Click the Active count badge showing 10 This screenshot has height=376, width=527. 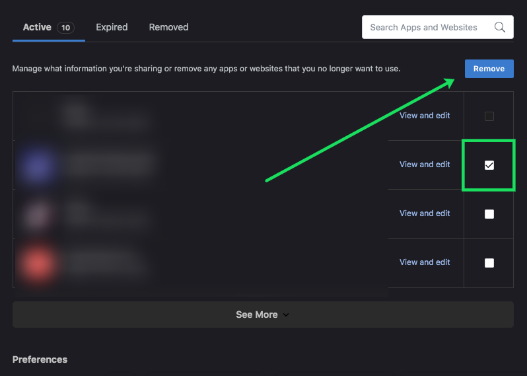click(65, 28)
